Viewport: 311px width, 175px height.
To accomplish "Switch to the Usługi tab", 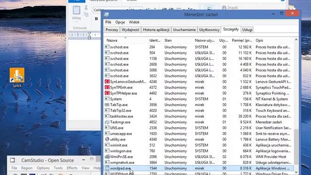I will pos(247,30).
